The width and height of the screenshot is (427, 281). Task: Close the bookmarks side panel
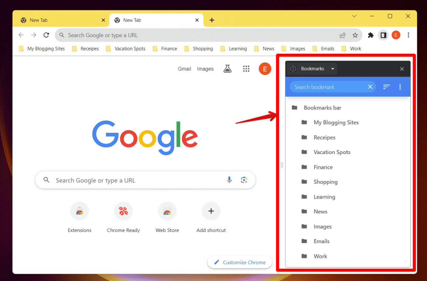click(402, 69)
